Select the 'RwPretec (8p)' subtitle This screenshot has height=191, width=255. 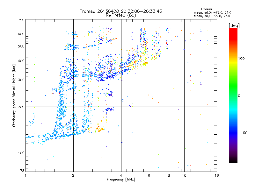(x=121, y=15)
